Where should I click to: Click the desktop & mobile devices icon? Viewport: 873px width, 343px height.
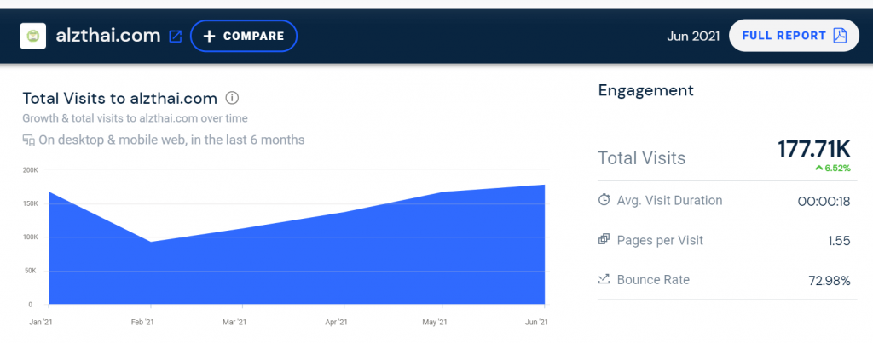click(28, 140)
